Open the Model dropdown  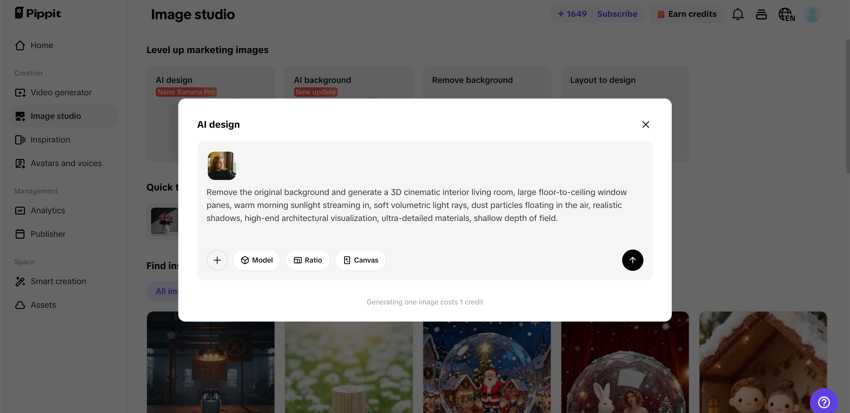[x=256, y=260]
